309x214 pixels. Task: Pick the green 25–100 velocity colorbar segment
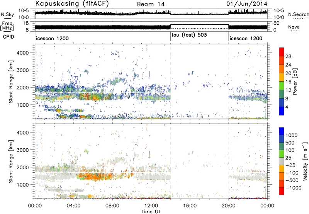pos(282,154)
